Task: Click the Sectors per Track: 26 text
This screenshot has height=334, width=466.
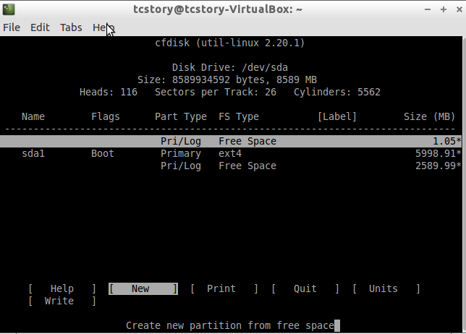Action: 216,92
